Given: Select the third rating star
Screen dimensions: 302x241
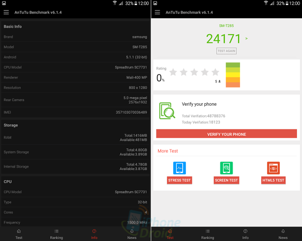Looking at the screenshot, I should [x=194, y=72].
